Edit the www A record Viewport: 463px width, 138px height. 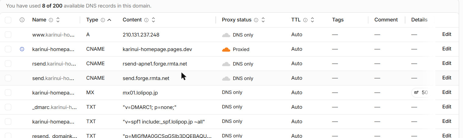click(447, 34)
